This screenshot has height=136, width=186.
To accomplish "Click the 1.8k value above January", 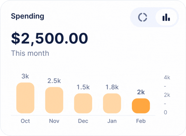I will tap(112, 87).
